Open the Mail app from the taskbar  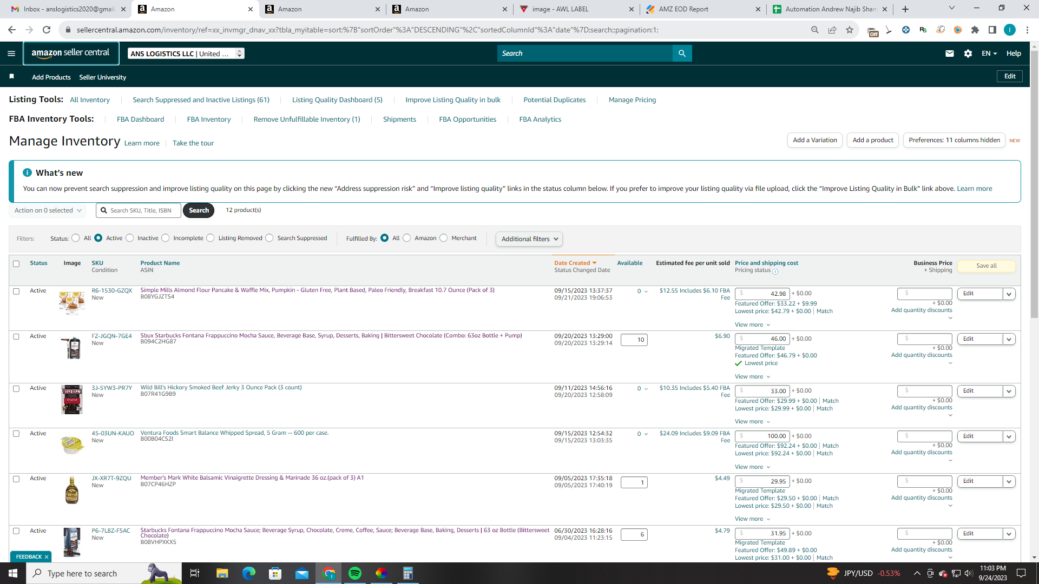pyautogui.click(x=302, y=573)
